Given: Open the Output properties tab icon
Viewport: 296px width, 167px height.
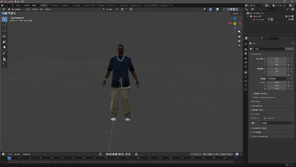Looking at the screenshot, I should coord(246,54).
